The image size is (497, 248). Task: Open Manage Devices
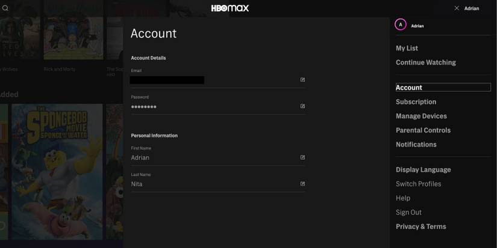pyautogui.click(x=421, y=116)
